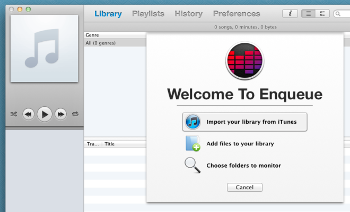Skip back to previous track
350x212 pixels.
click(x=28, y=114)
